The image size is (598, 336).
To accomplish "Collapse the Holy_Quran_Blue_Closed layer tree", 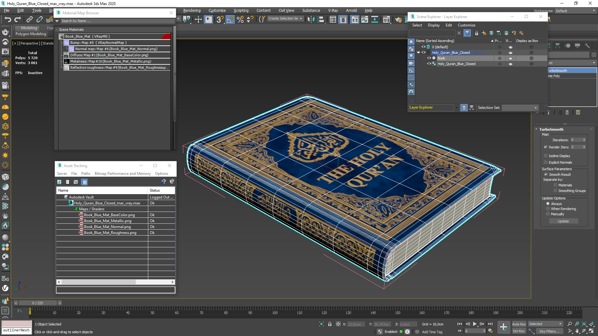I will 418,53.
